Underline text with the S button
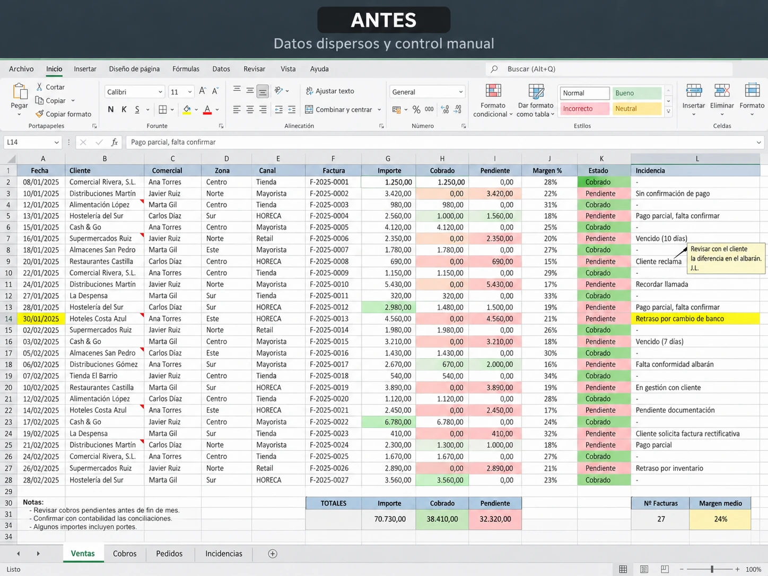This screenshot has width=768, height=576. (x=137, y=109)
